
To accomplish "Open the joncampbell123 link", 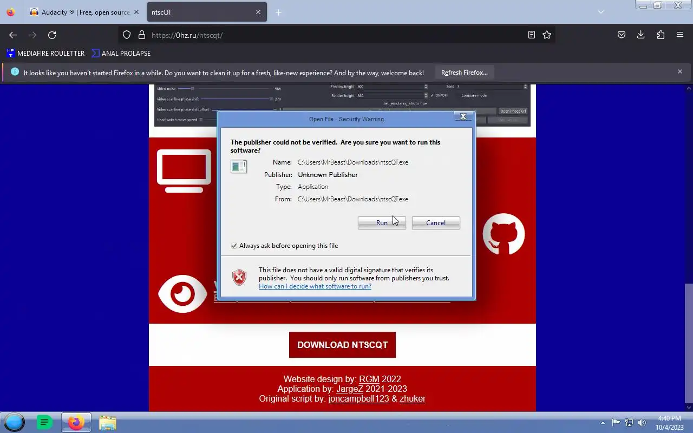I will coord(358,398).
